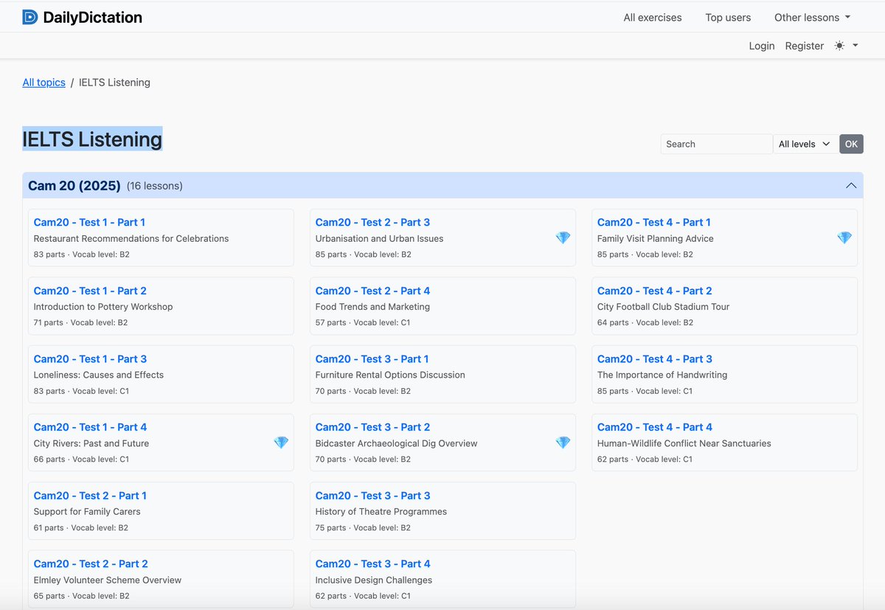The width and height of the screenshot is (885, 610).
Task: Open Cam20 - Test 4 - Part 3
Action: click(x=655, y=358)
